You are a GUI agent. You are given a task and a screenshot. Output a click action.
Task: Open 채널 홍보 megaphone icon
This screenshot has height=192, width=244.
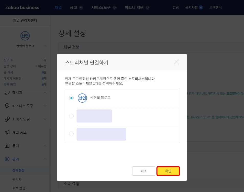(8, 133)
